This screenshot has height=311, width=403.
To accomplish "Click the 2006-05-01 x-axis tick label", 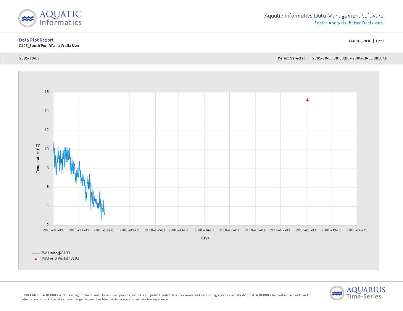I will click(x=229, y=230).
